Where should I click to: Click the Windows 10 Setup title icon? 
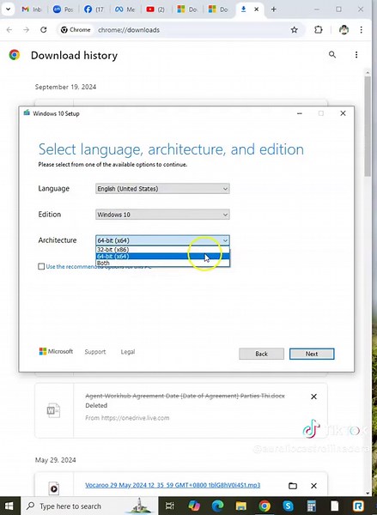click(27, 113)
